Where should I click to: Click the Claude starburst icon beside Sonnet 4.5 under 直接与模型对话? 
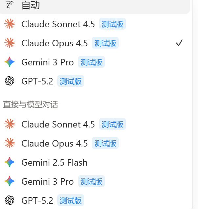[10, 124]
